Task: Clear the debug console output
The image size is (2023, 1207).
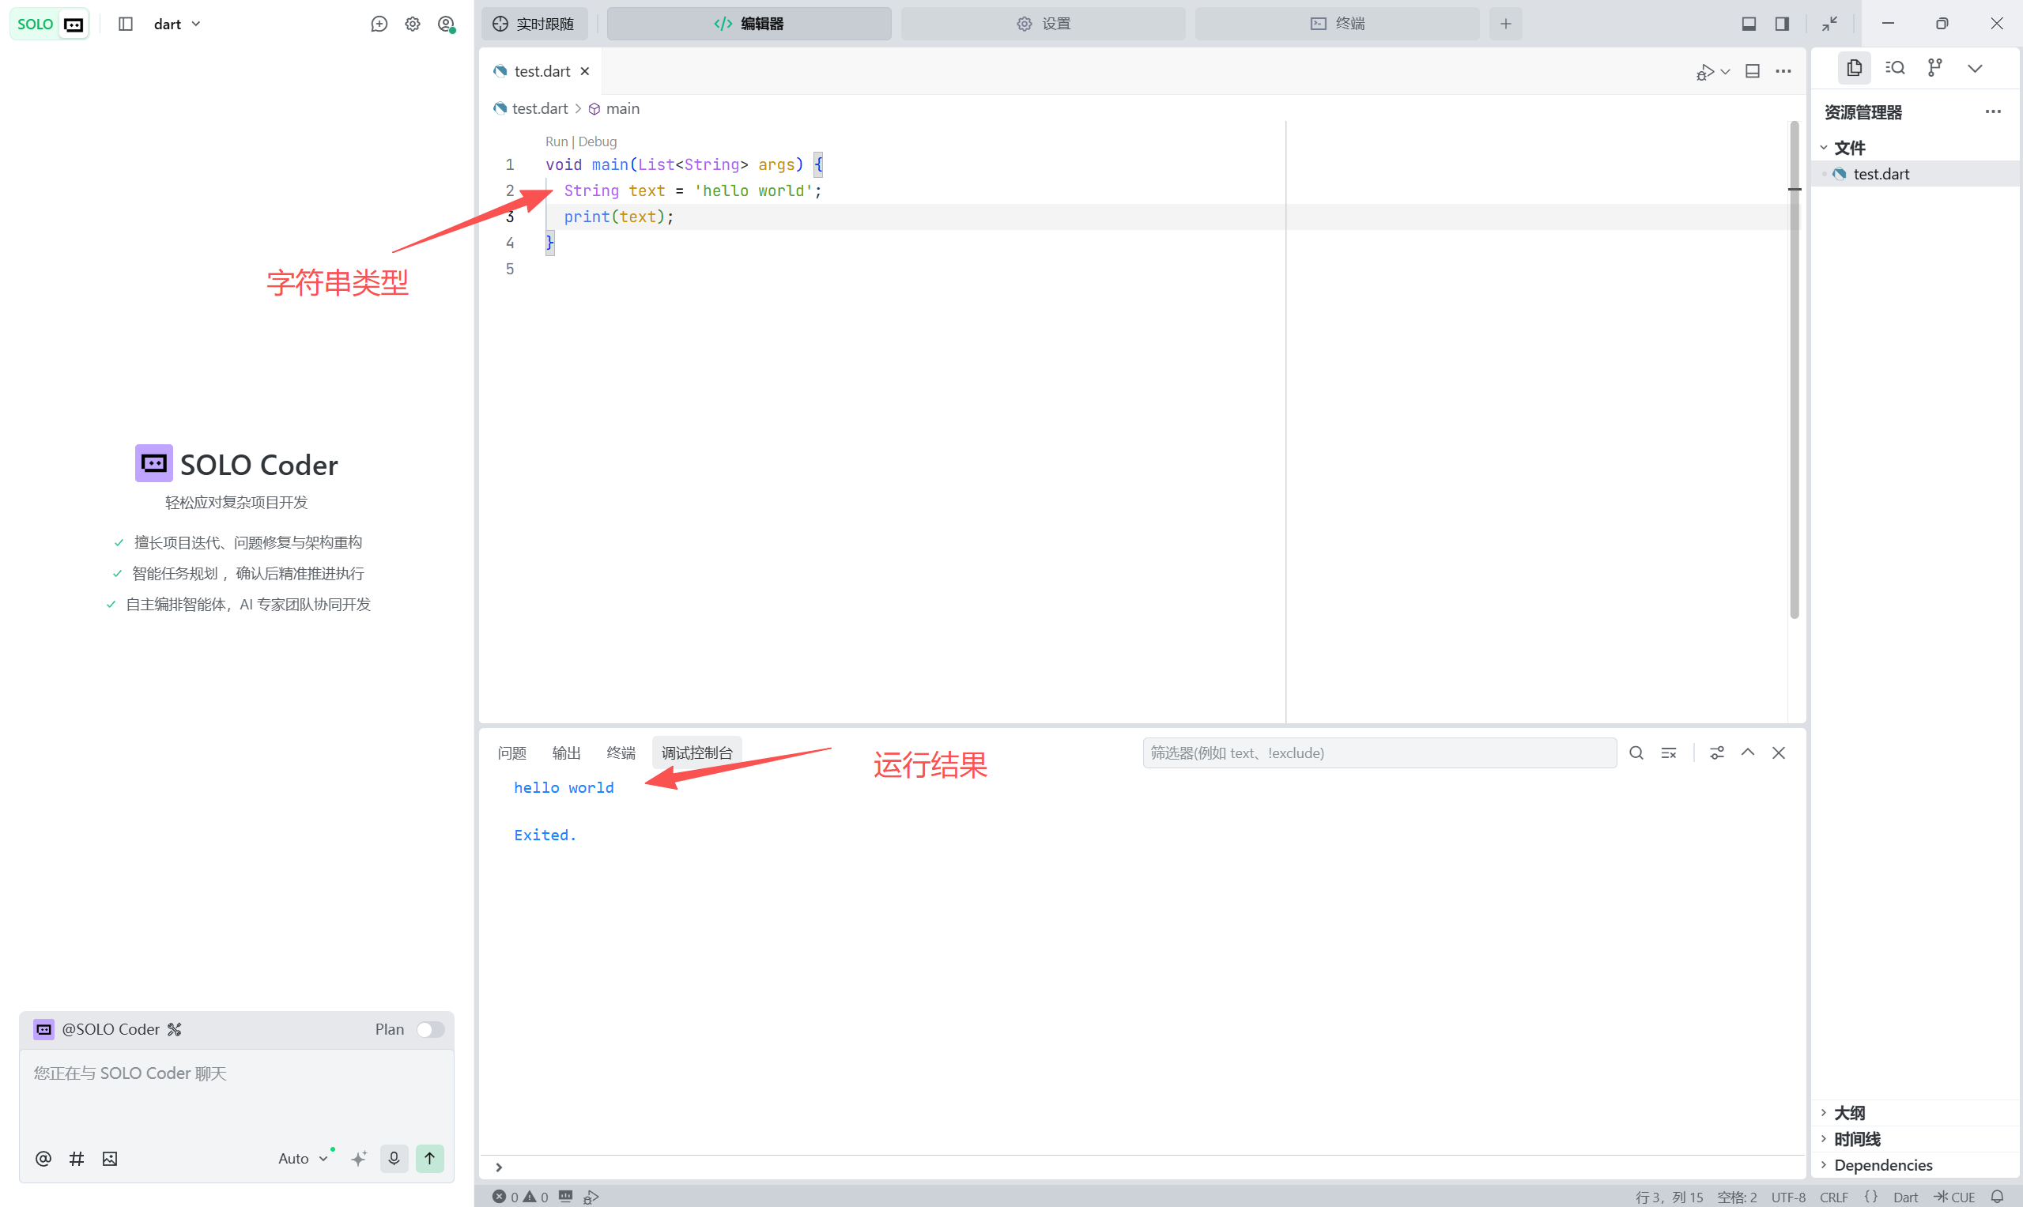Action: [x=1668, y=752]
